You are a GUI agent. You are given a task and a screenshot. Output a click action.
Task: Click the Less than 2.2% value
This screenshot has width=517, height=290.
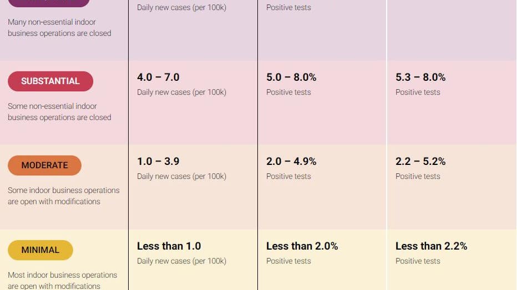click(x=431, y=246)
